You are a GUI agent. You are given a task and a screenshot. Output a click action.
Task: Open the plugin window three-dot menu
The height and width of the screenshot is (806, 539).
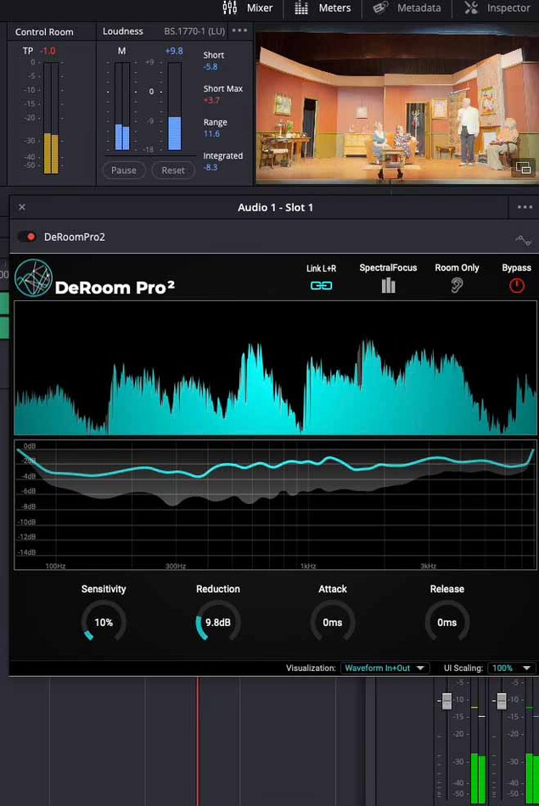[525, 207]
